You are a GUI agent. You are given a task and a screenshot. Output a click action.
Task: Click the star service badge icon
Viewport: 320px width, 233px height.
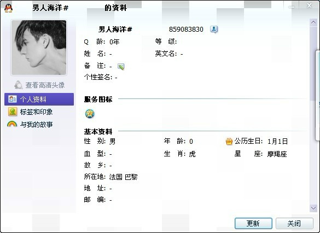click(x=90, y=114)
